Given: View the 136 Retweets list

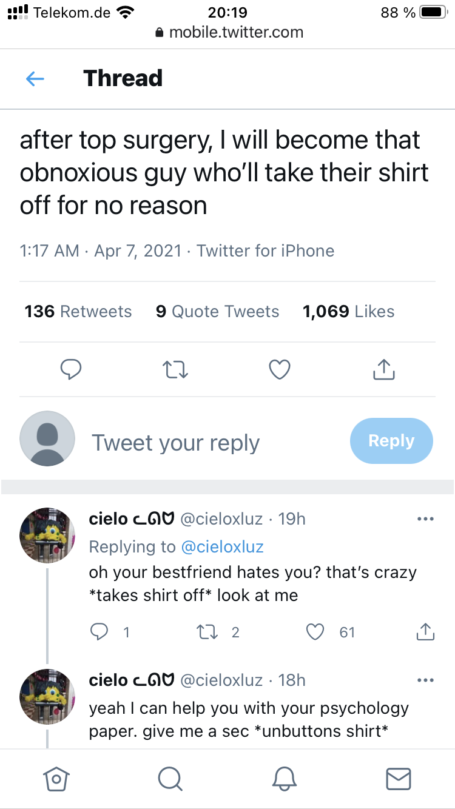Looking at the screenshot, I should pyautogui.click(x=78, y=312).
